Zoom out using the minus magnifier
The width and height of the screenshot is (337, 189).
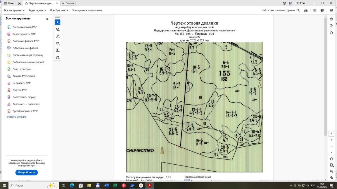pos(332,178)
